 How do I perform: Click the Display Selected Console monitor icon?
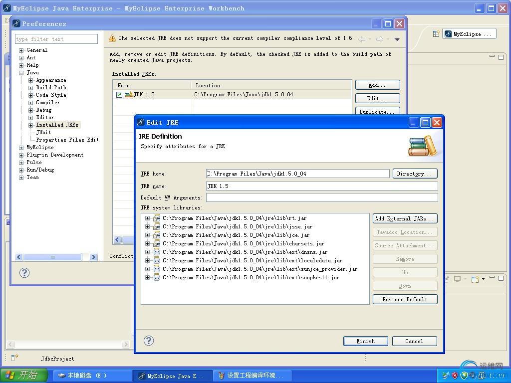(457, 279)
